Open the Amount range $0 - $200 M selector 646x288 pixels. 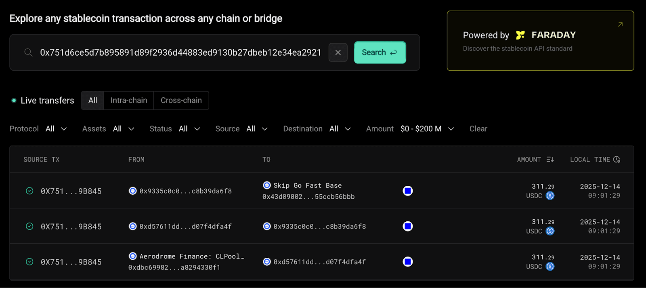click(427, 129)
